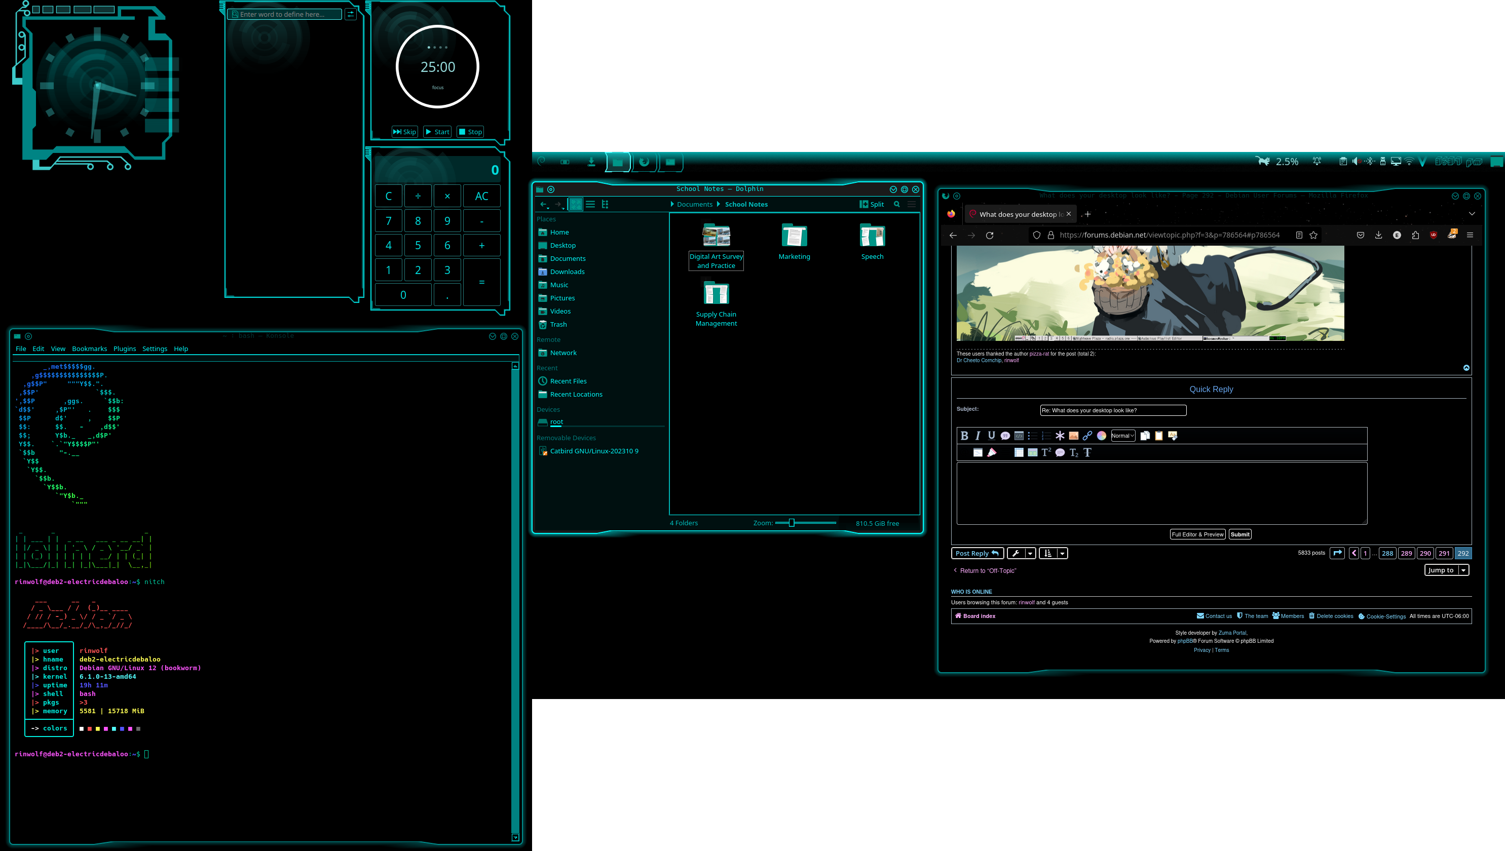Open the font color wheel icon
The height and width of the screenshot is (851, 1505).
[x=1102, y=436]
